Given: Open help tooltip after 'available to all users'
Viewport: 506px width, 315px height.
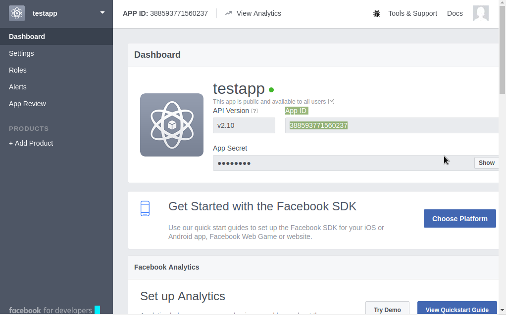Looking at the screenshot, I should point(331,102).
